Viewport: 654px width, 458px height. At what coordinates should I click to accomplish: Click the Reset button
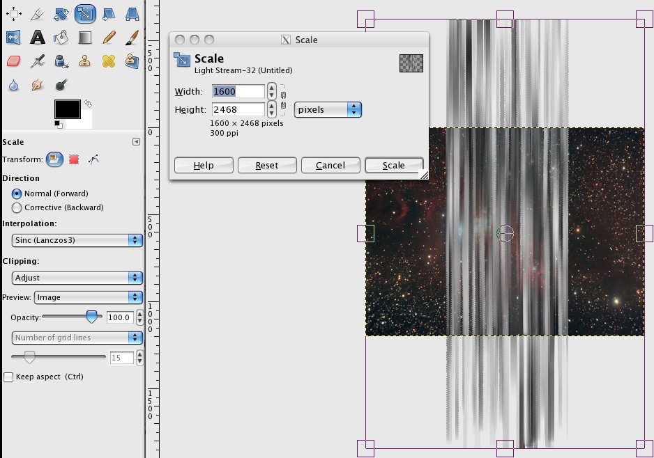click(x=267, y=165)
